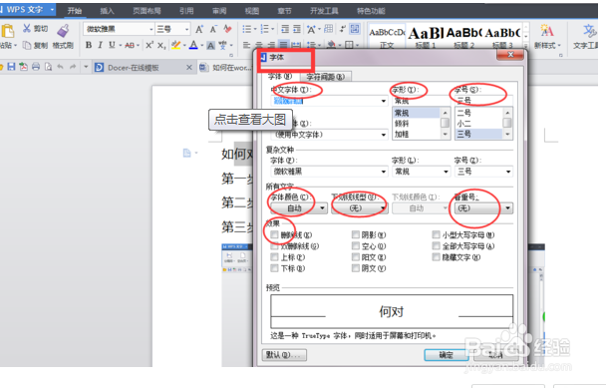Click the Paste clipboard icon
606x388 pixels.
(x=8, y=31)
